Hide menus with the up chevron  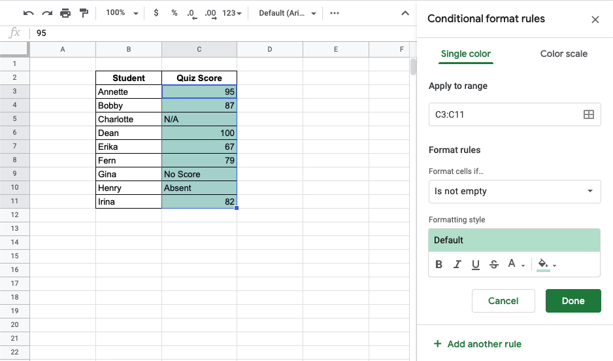pyautogui.click(x=405, y=13)
